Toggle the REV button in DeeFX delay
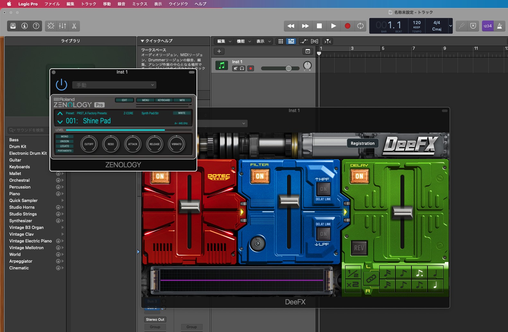This screenshot has height=332, width=508. coord(359,248)
